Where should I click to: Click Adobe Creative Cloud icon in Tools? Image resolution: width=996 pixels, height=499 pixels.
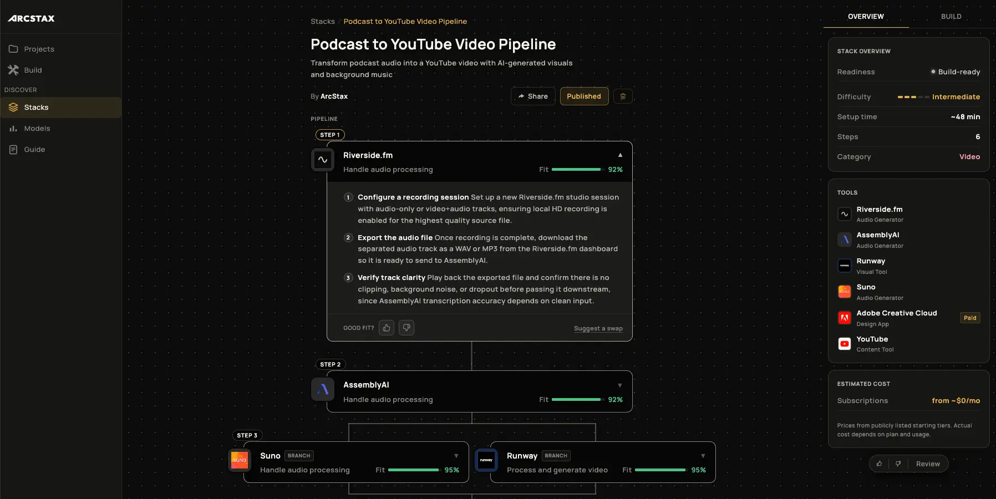point(845,318)
